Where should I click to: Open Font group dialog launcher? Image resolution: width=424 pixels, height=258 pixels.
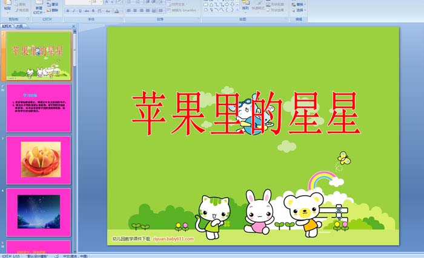[121, 19]
